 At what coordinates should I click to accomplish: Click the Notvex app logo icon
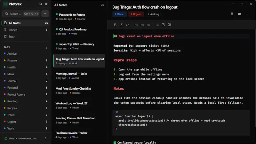pyautogui.click(x=5, y=4)
